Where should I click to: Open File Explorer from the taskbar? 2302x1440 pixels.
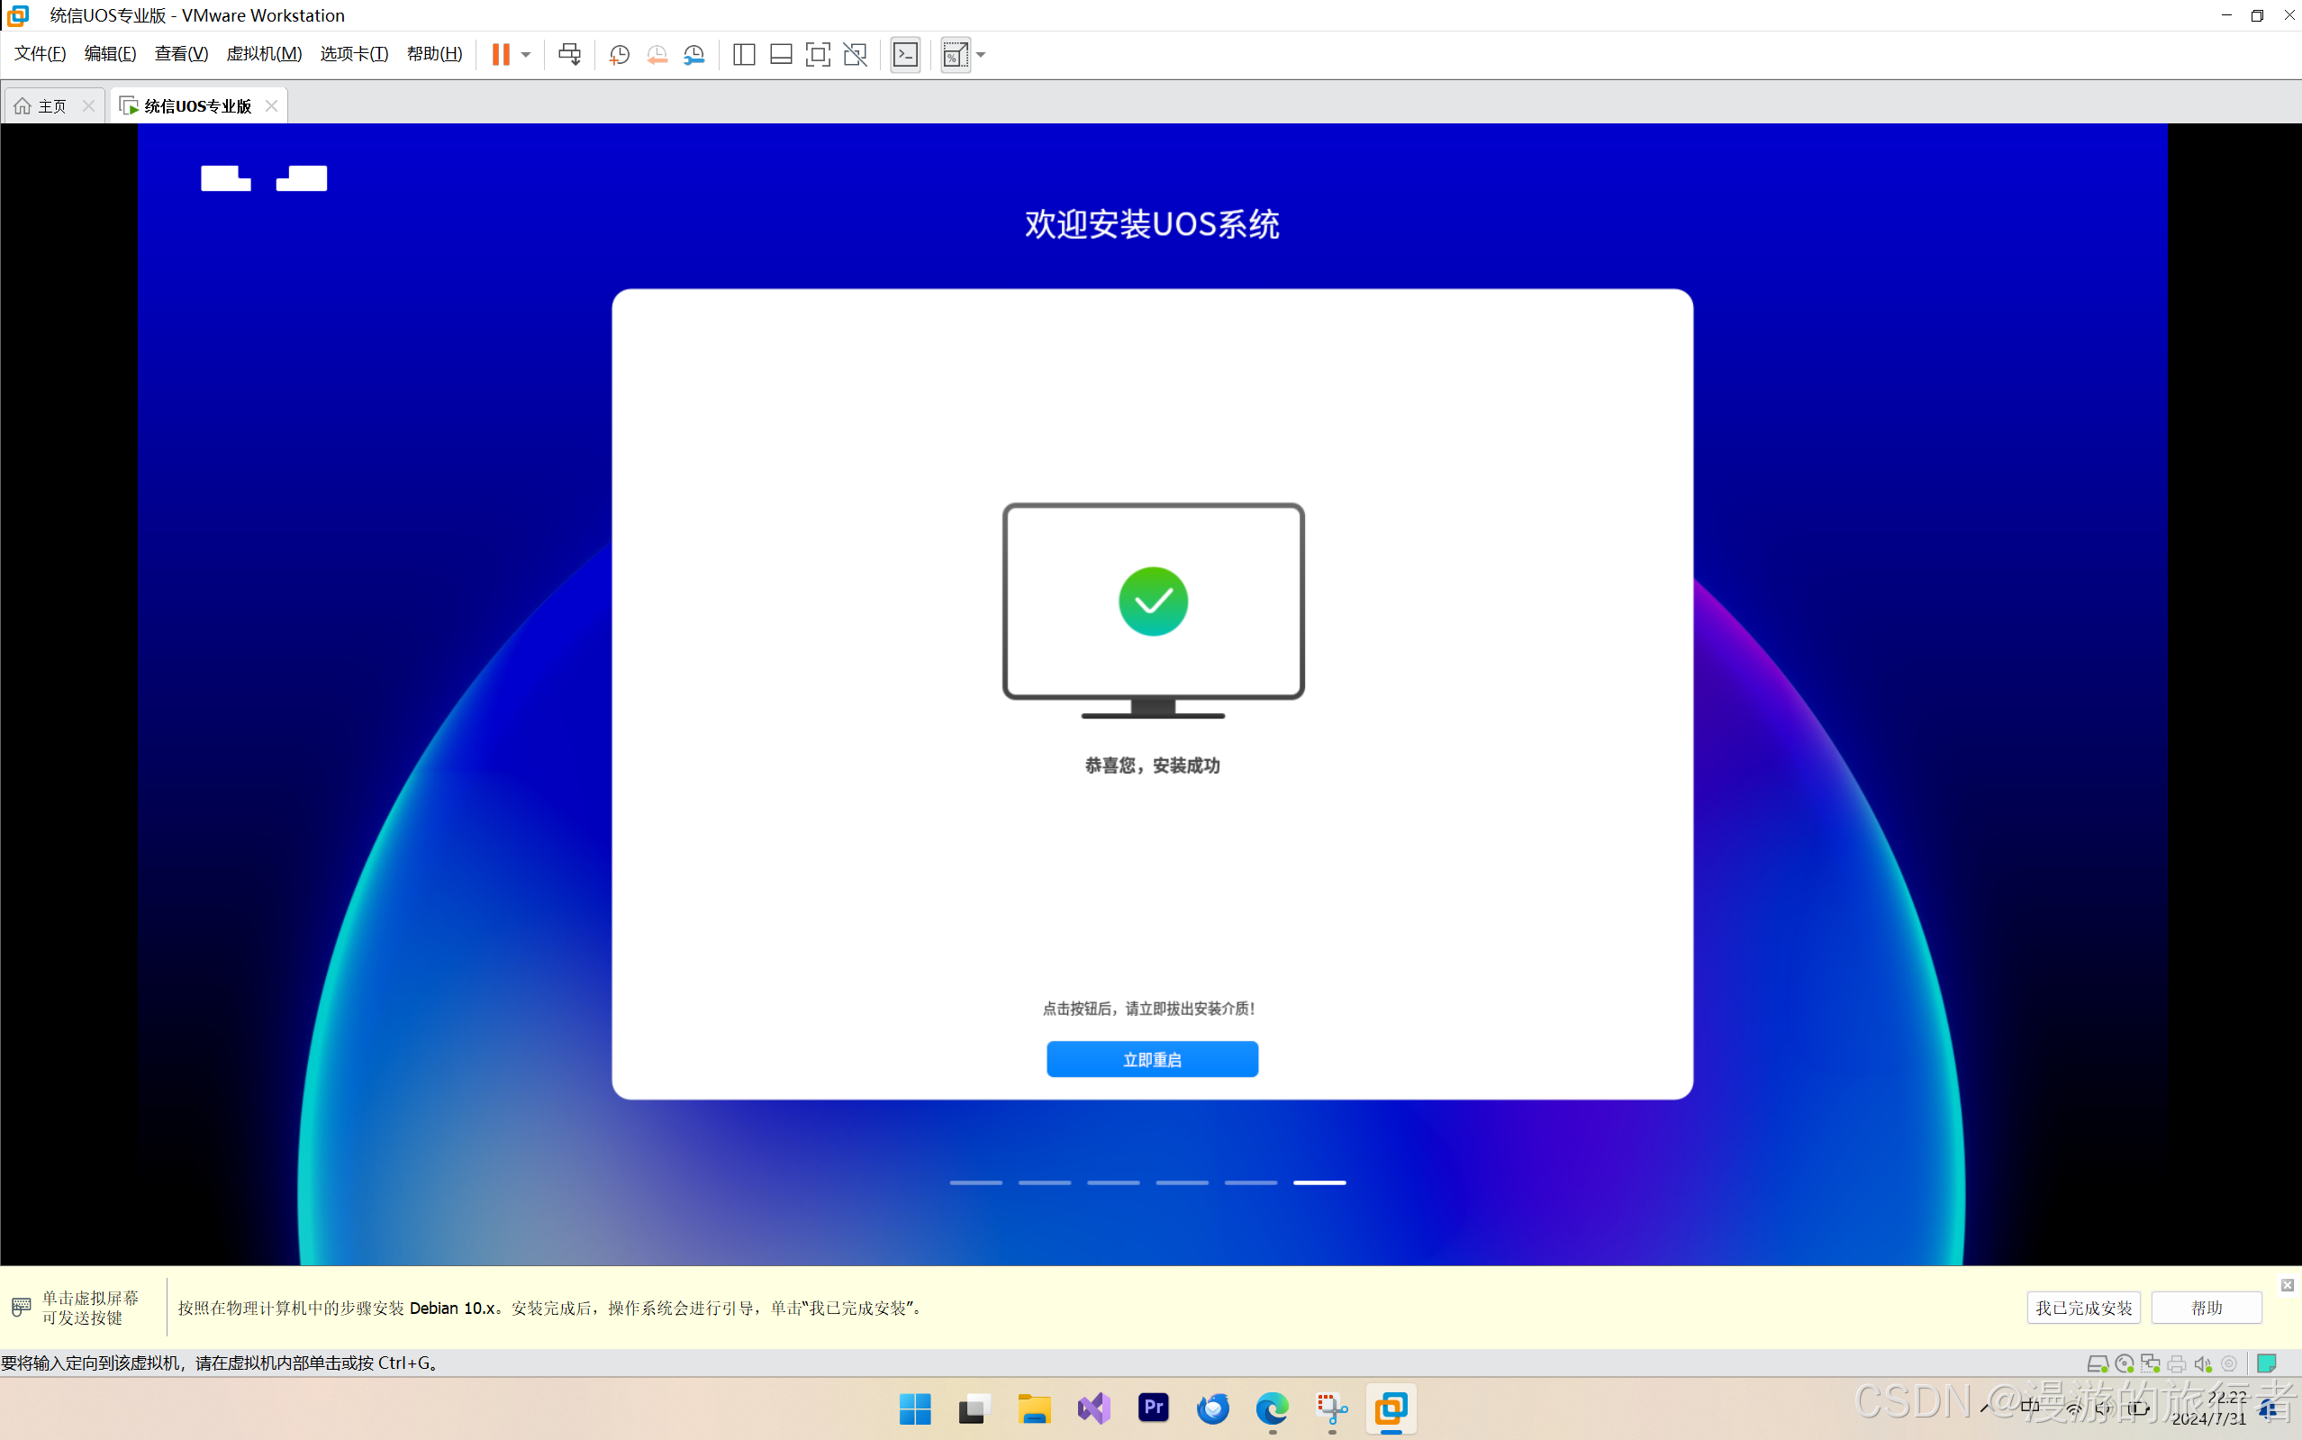click(1034, 1408)
